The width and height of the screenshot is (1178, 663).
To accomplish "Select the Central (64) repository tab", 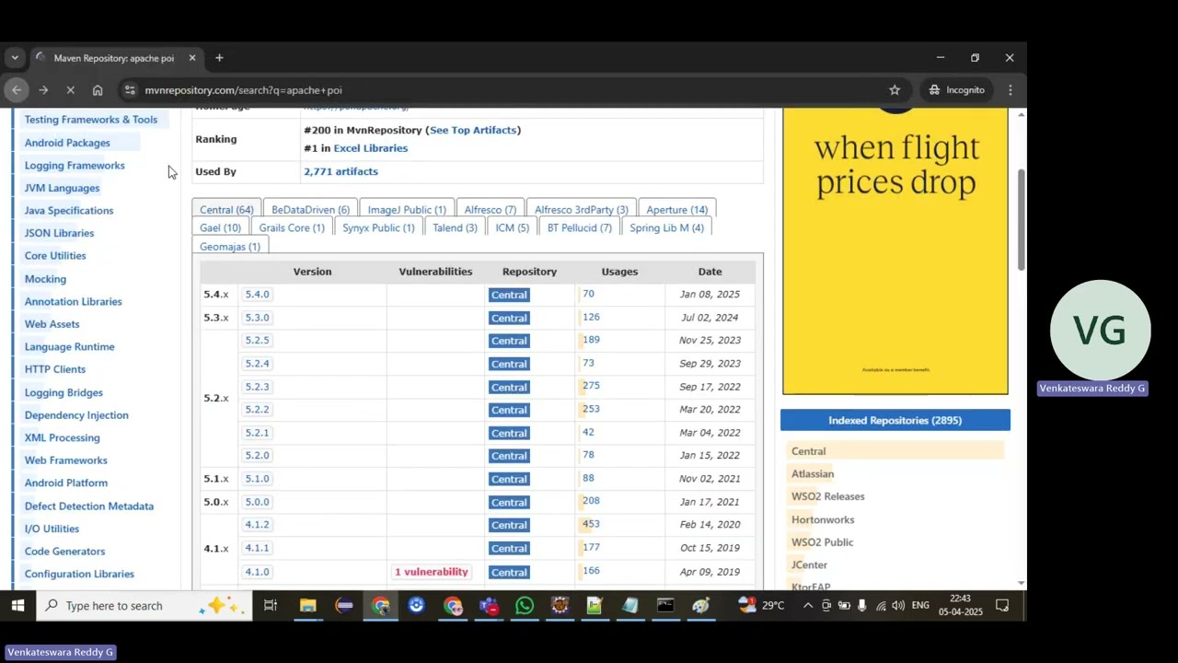I will point(226,210).
